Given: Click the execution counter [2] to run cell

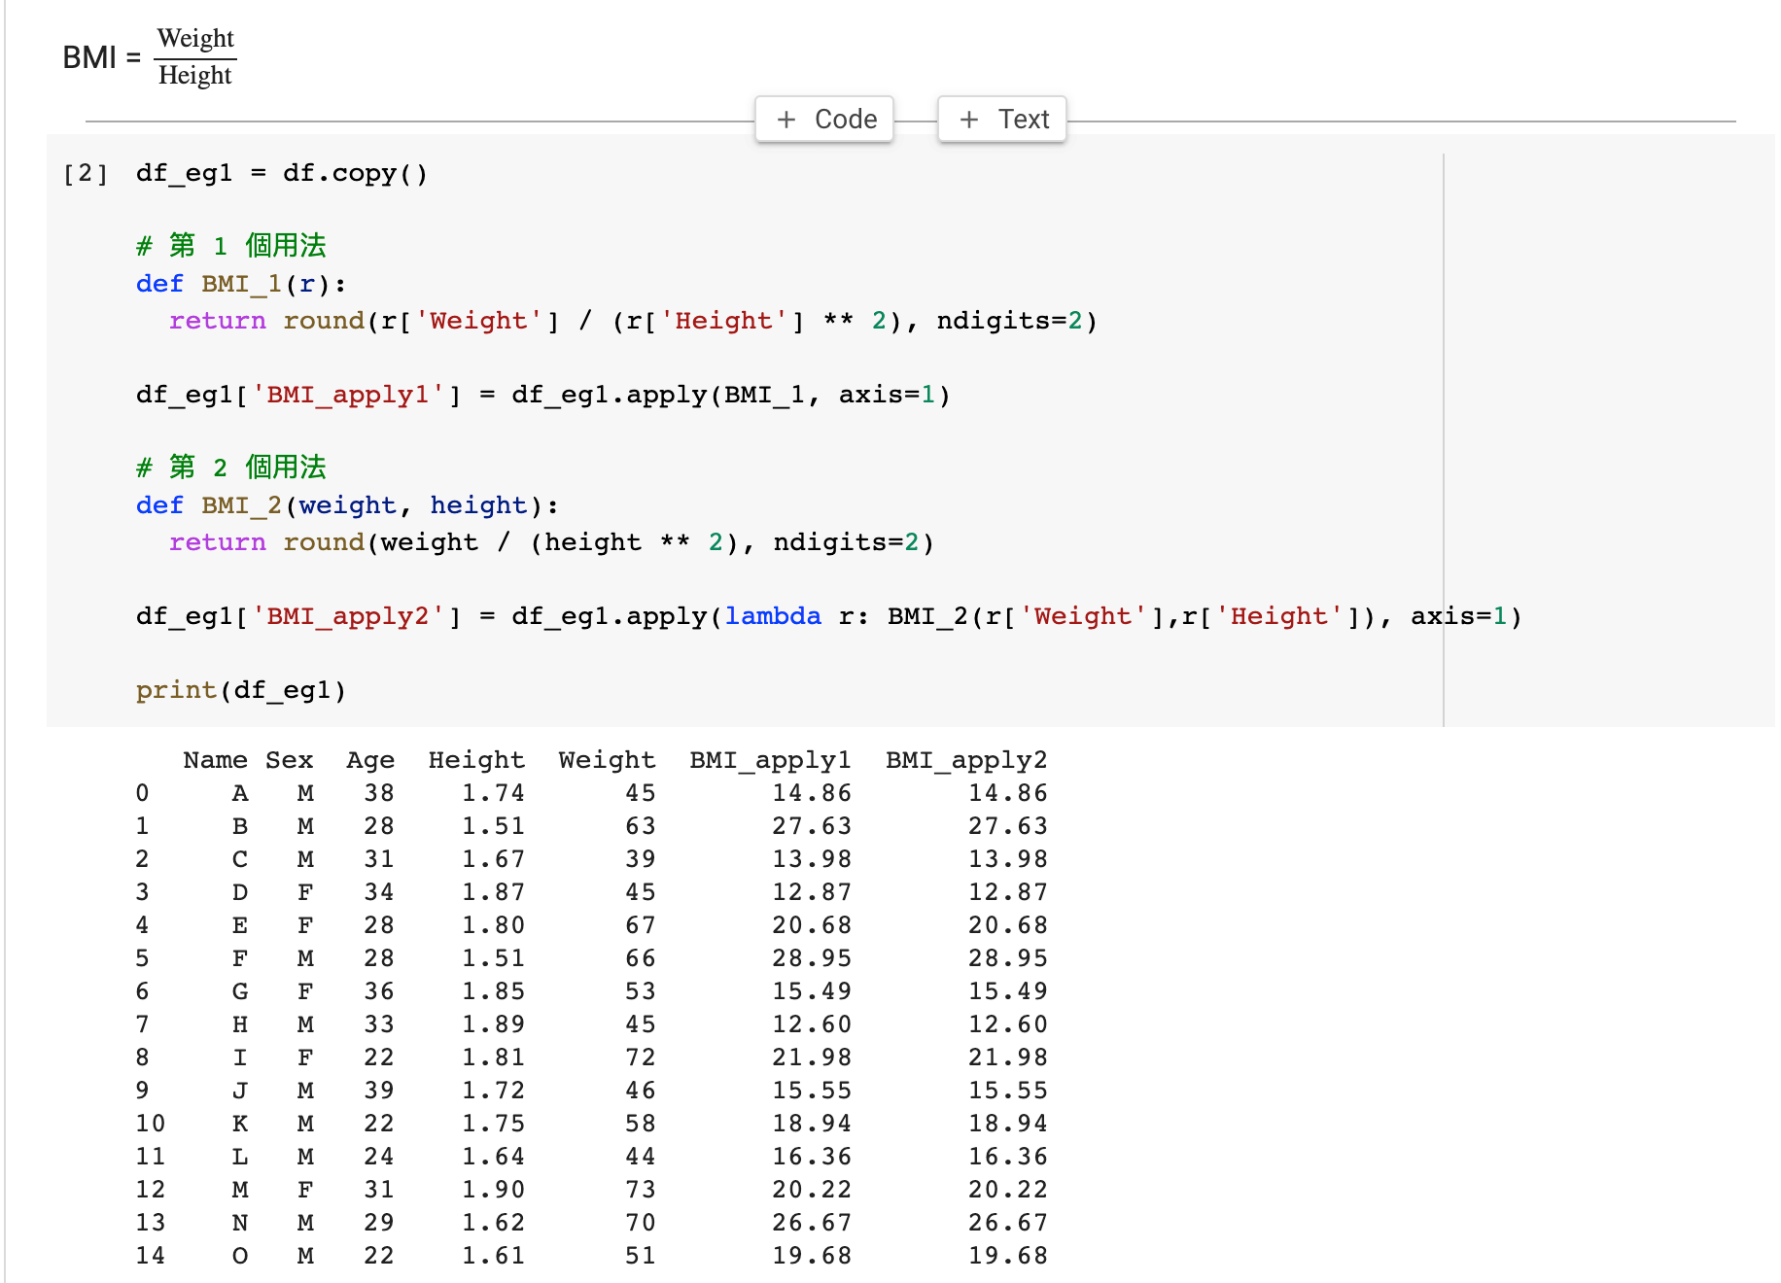Looking at the screenshot, I should coord(86,173).
